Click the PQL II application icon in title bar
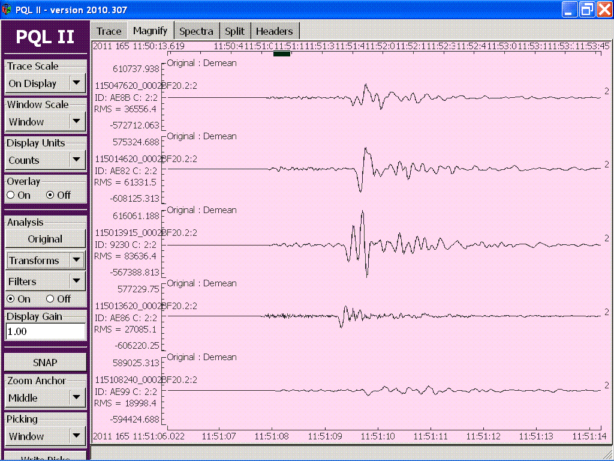Viewport: 614px width, 461px height. pos(7,9)
